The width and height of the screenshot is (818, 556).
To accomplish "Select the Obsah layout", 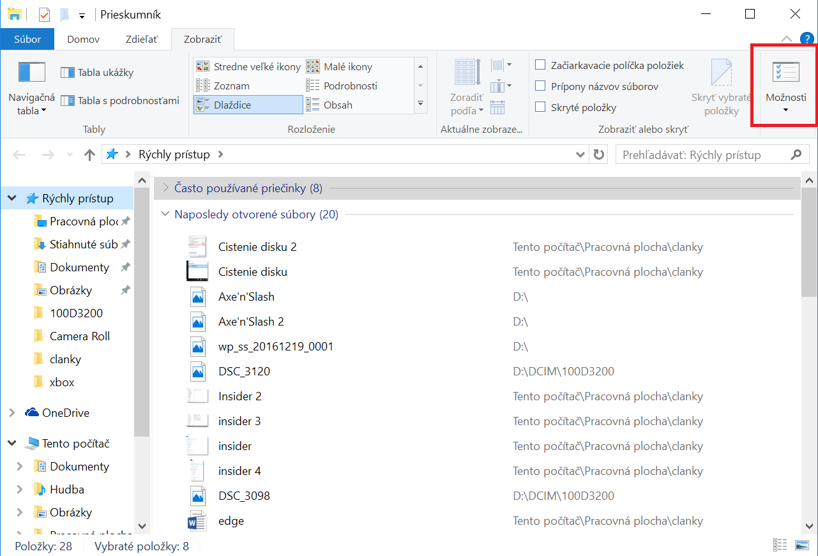I will [329, 105].
